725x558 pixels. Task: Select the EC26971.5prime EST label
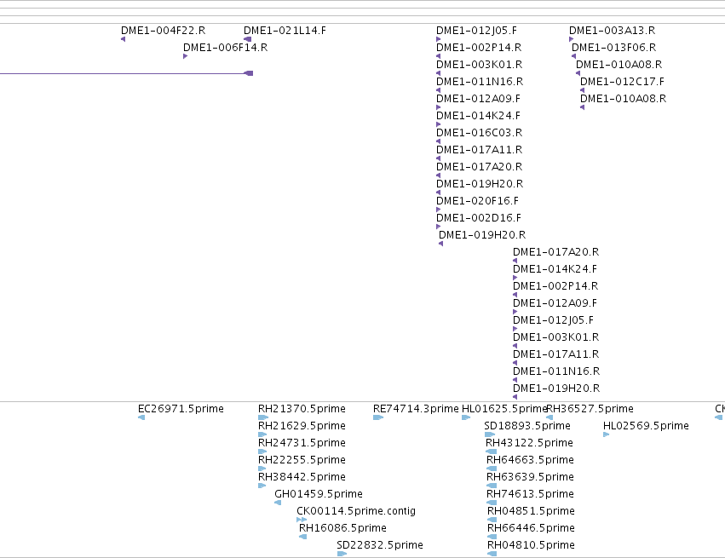[181, 409]
